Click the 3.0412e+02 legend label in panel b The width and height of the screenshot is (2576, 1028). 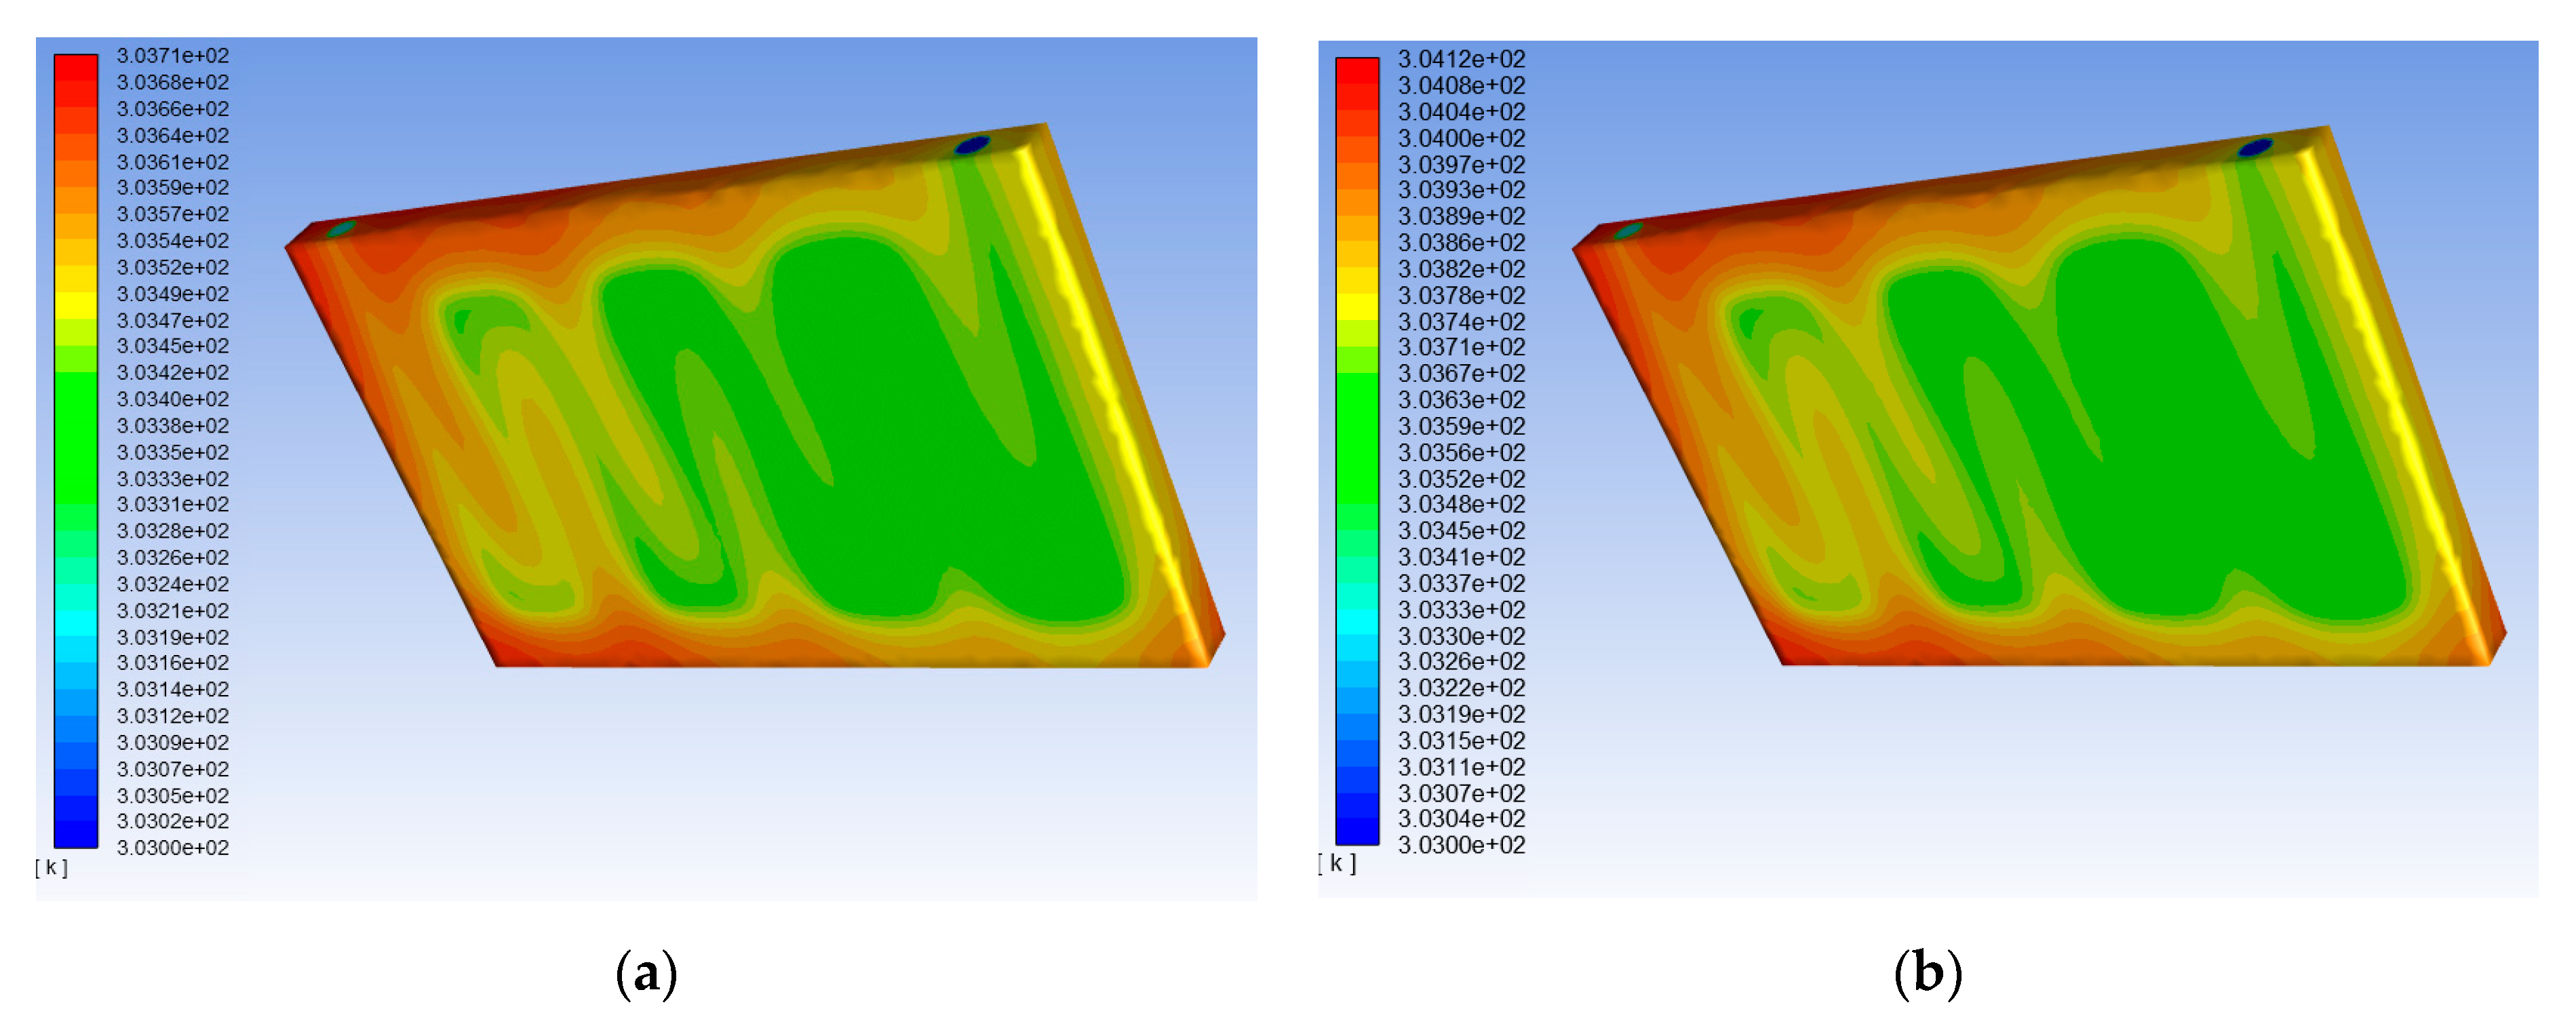1461,59
